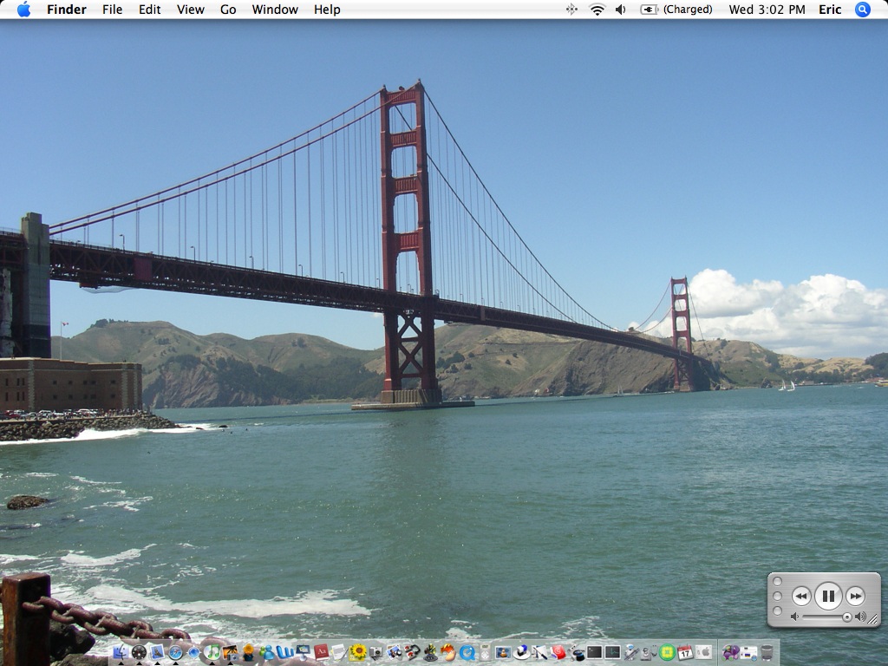Open Finder from the Dock
The width and height of the screenshot is (888, 666).
pyautogui.click(x=121, y=652)
